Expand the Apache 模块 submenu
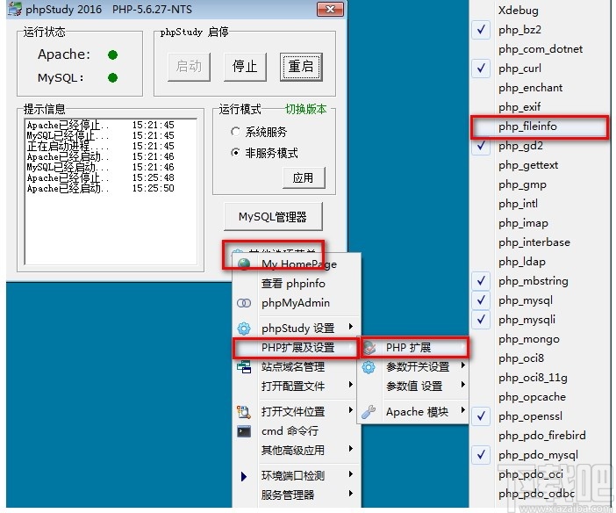Image resolution: width=616 pixels, height=513 pixels. pyautogui.click(x=413, y=412)
